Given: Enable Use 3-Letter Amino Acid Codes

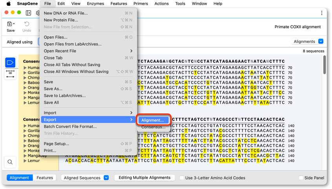Looking at the screenshot, I should pos(182,178).
